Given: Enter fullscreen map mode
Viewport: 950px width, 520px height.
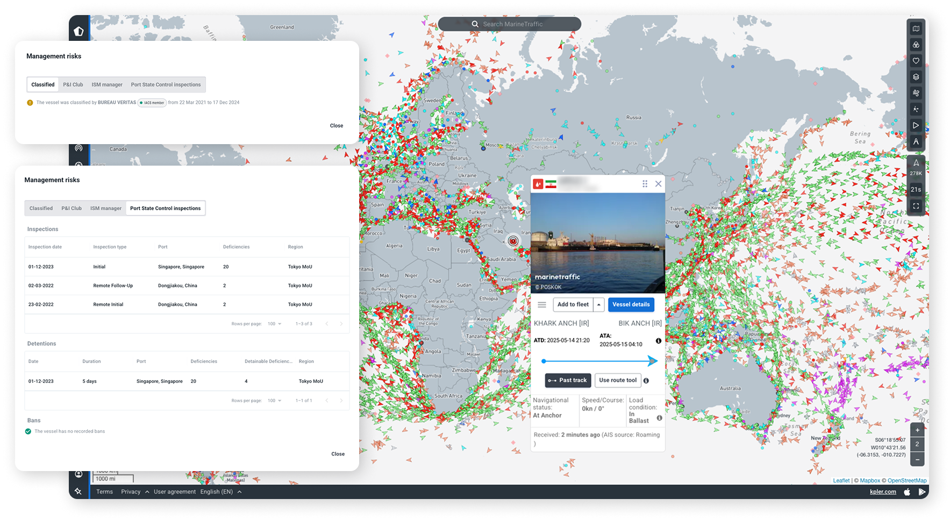Looking at the screenshot, I should (916, 206).
